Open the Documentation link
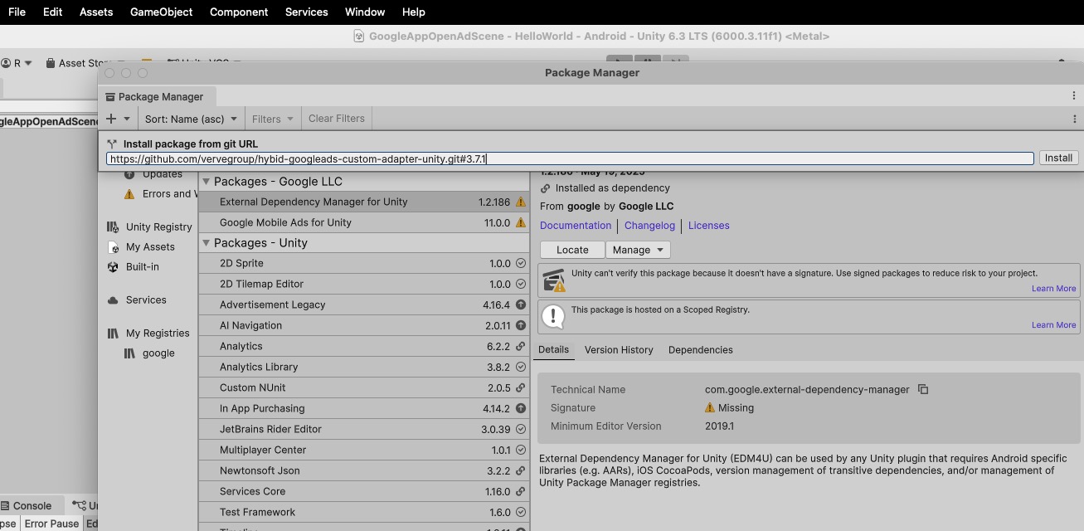Viewport: 1084px width, 531px height. tap(576, 226)
